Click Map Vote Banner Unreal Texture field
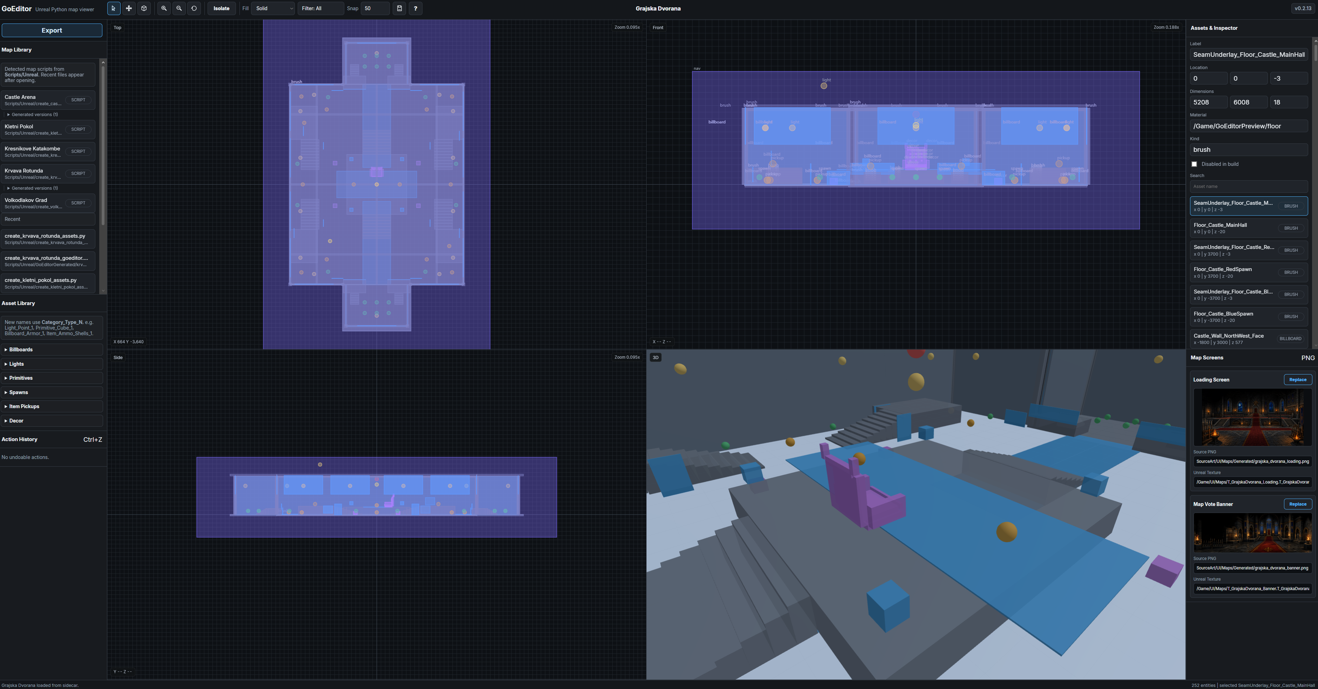The image size is (1318, 689). pyautogui.click(x=1252, y=589)
